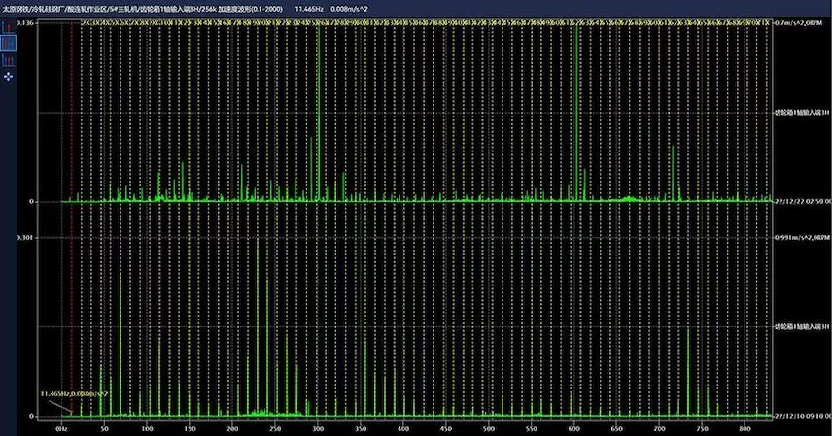Click the tall peak near 600 Hz in upper spectrum
This screenshot has height=436, width=832.
577,97
